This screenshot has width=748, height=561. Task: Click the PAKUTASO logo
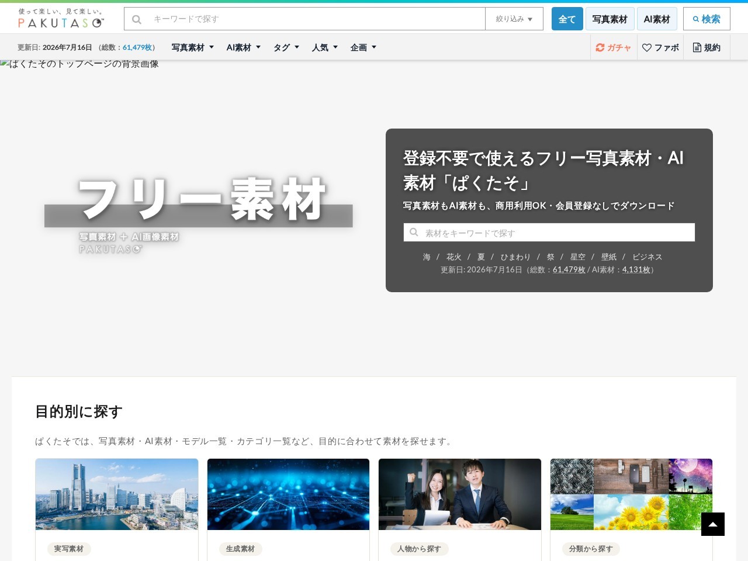point(61,19)
